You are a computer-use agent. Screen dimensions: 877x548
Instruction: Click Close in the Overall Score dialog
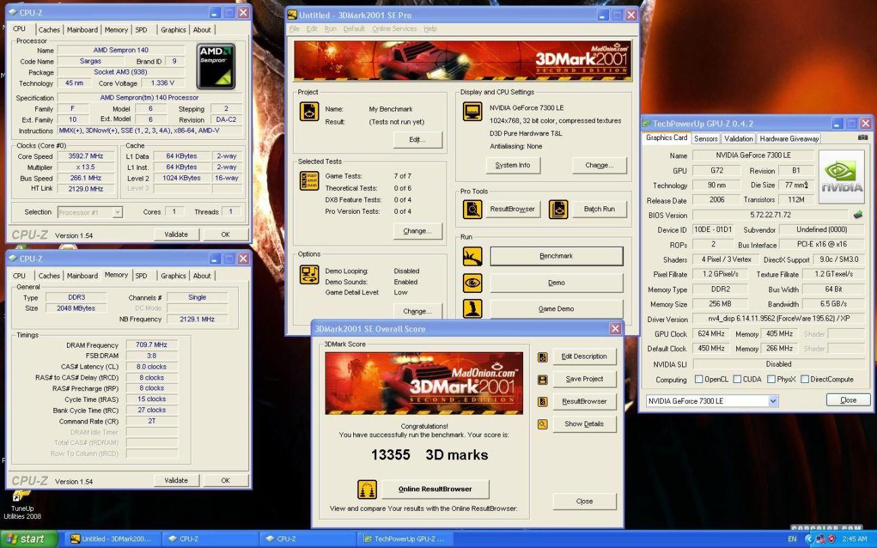point(585,501)
